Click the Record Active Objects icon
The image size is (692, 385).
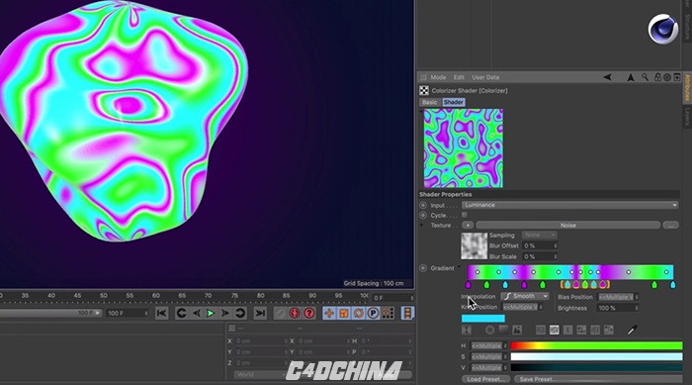[x=280, y=314]
